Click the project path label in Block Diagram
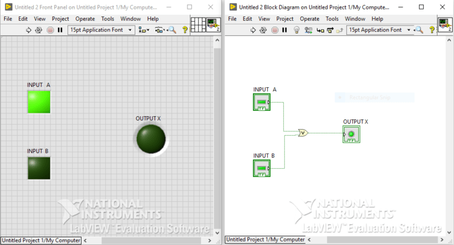Image resolution: width=454 pixels, height=245 pixels. click(265, 240)
